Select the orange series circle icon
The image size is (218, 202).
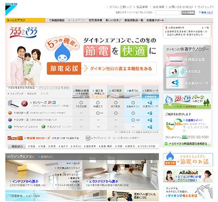(x=10, y=113)
